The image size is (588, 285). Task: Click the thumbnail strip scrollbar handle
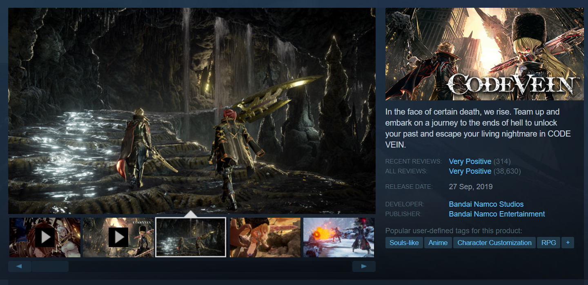(x=50, y=267)
